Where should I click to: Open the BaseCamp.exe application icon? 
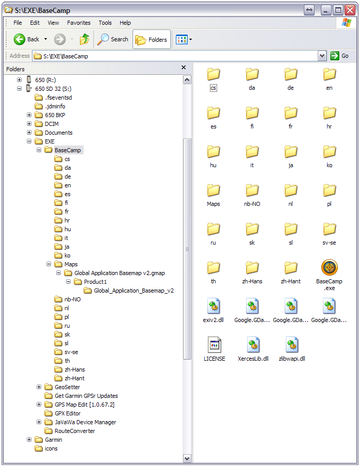click(x=329, y=268)
